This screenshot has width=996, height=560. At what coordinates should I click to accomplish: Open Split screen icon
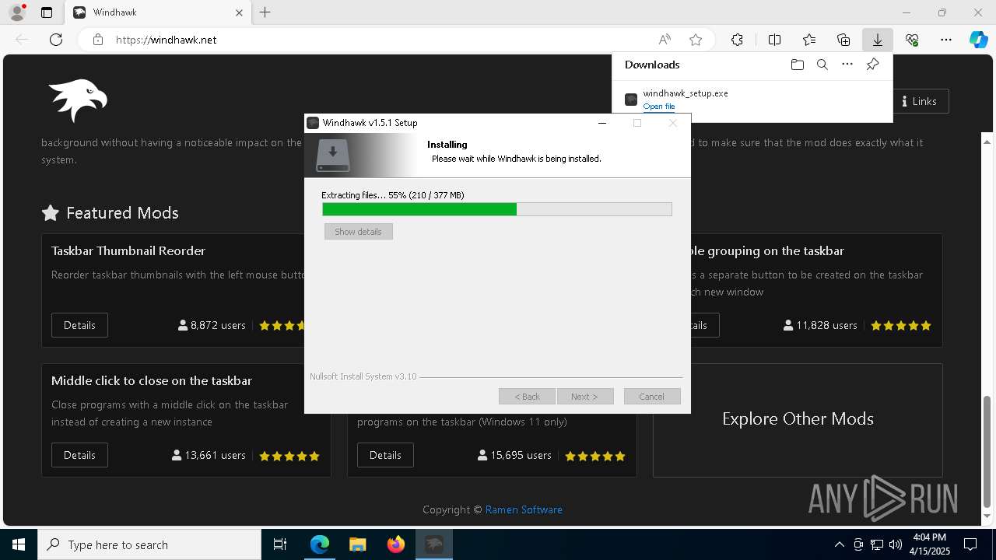coord(775,40)
